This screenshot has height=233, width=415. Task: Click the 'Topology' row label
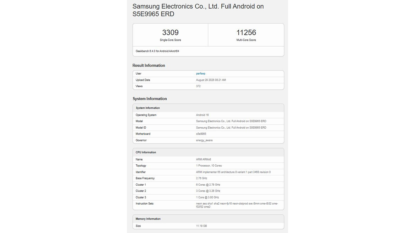141,166
